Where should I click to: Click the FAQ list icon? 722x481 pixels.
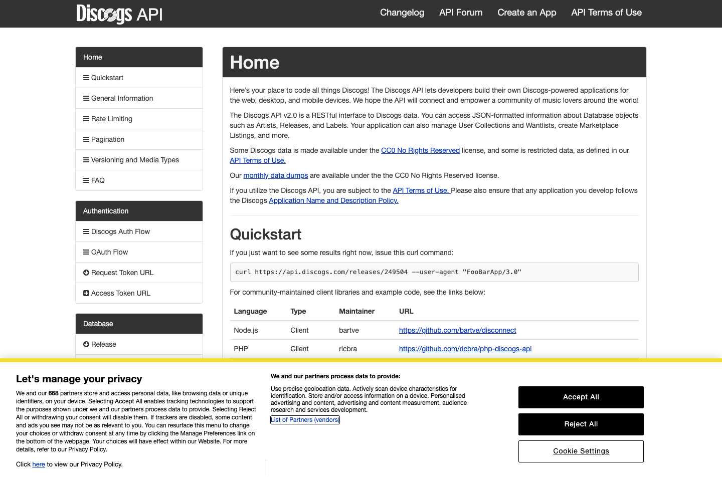click(86, 180)
